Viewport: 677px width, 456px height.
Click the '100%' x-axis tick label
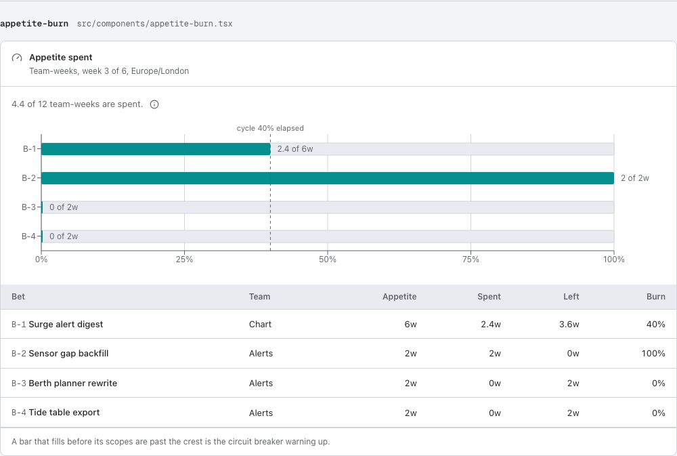coord(614,260)
